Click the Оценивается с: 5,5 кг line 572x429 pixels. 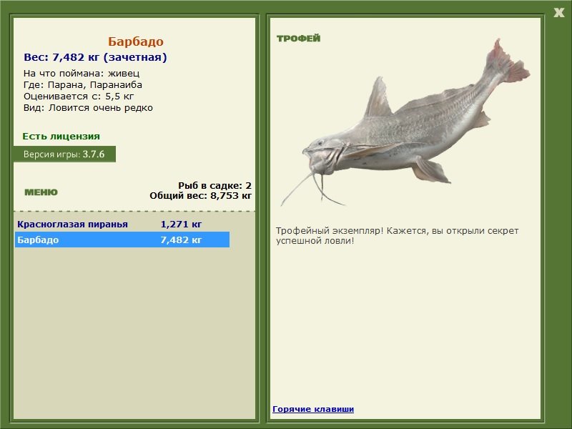[79, 97]
